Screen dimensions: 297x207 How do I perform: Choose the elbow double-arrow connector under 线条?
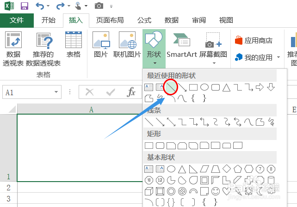tap(204, 122)
